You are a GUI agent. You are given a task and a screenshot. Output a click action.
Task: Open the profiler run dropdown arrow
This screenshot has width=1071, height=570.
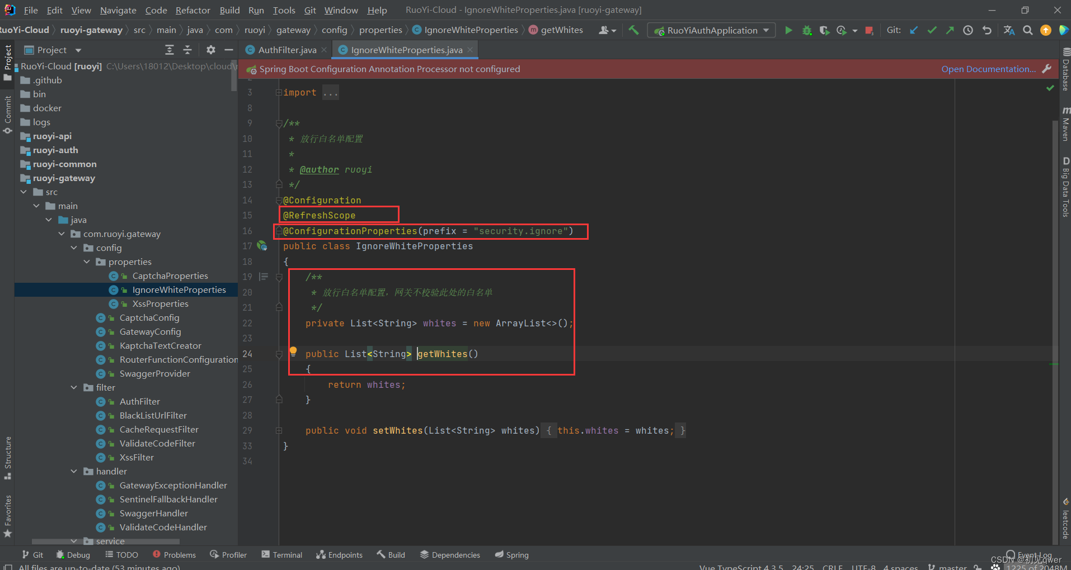coord(854,31)
